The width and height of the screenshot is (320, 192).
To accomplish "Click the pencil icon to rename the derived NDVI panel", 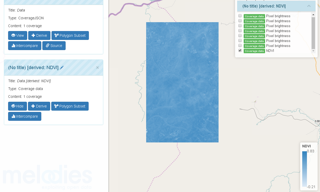I will pyautogui.click(x=62, y=67).
